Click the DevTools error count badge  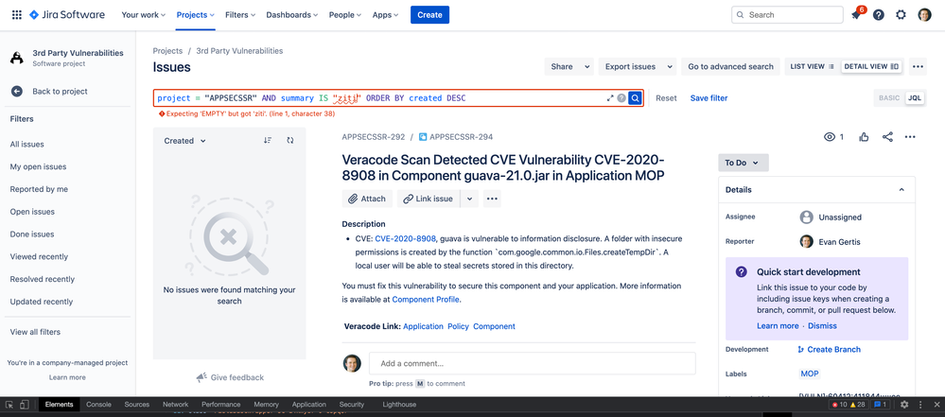click(x=838, y=405)
